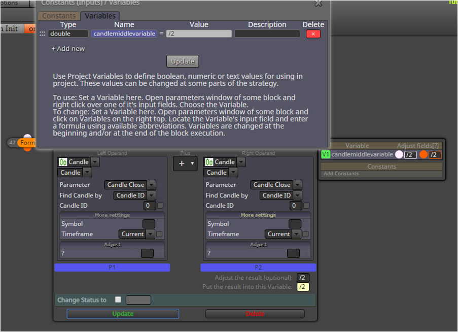Open Left Operand Find Candle by dropdown

pos(151,195)
